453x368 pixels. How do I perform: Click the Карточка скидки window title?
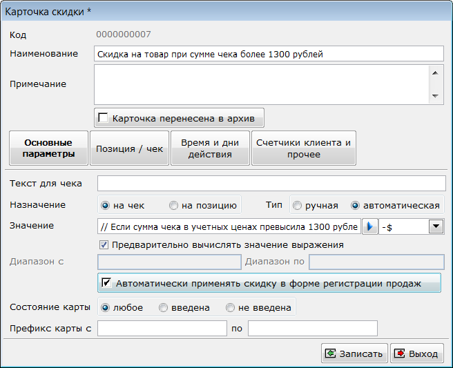pyautogui.click(x=48, y=12)
